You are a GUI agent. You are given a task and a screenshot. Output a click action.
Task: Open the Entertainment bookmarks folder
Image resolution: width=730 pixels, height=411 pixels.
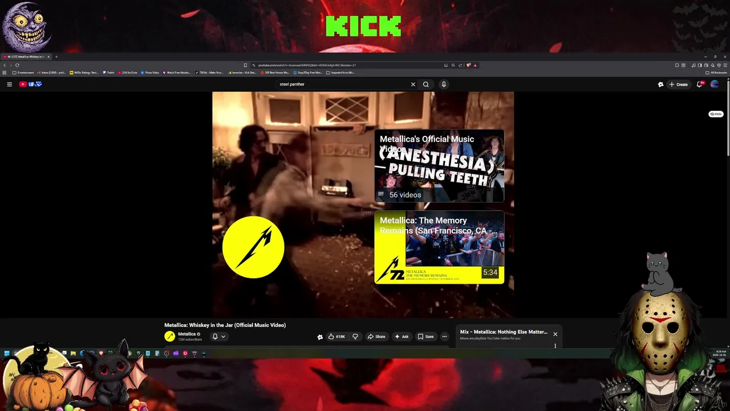[23, 72]
